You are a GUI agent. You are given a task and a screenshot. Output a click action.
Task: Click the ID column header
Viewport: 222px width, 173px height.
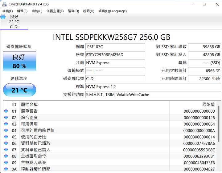pyautogui.click(x=14, y=105)
